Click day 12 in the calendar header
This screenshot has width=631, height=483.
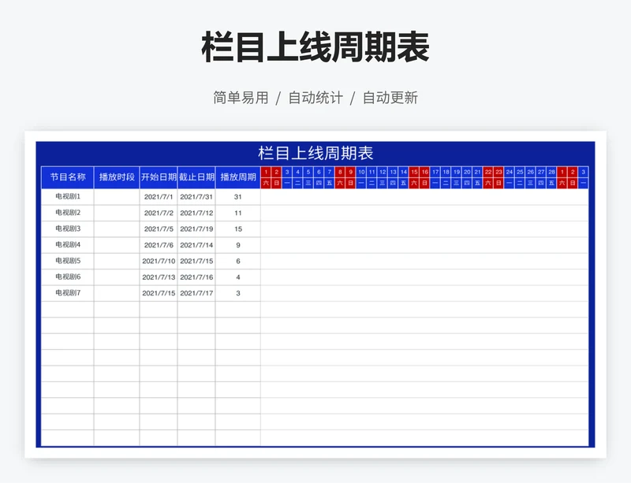(383, 172)
